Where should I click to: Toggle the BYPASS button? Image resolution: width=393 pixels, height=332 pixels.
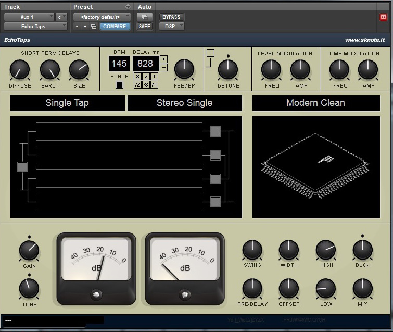(x=171, y=17)
